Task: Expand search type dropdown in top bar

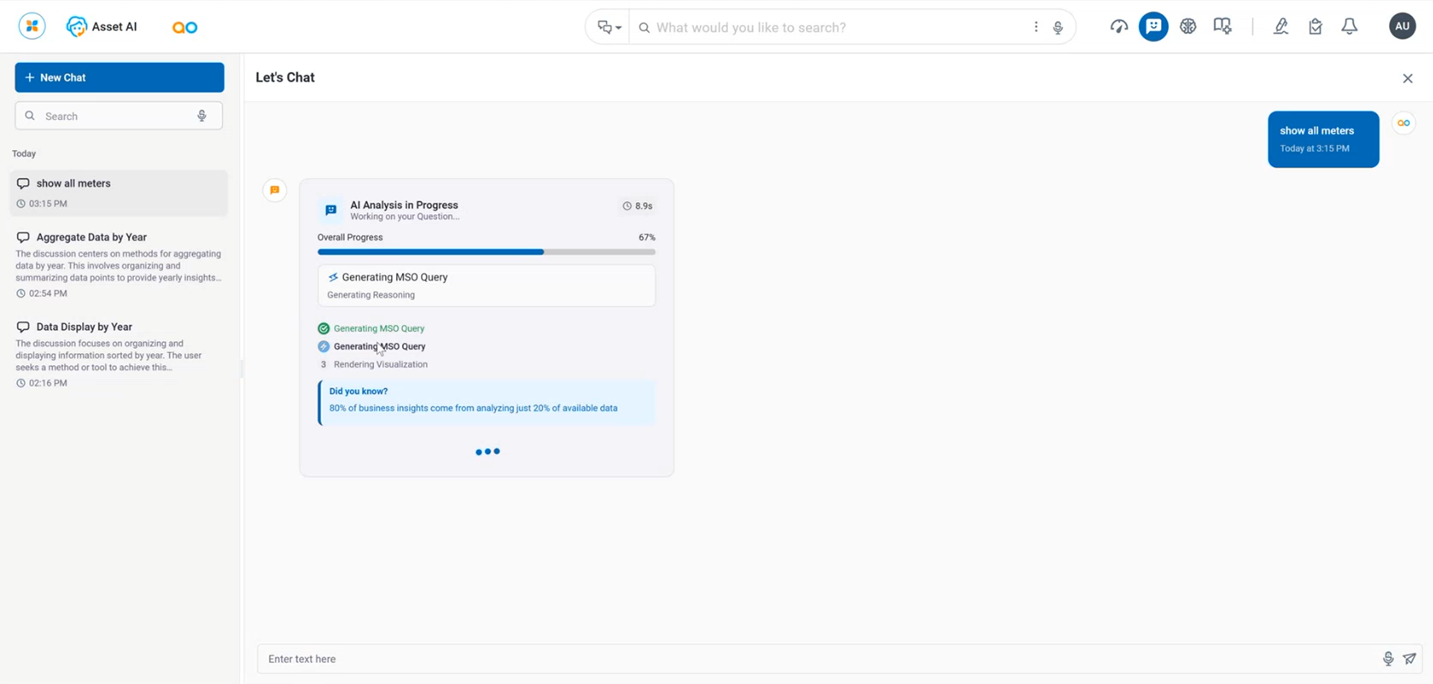Action: [x=609, y=27]
